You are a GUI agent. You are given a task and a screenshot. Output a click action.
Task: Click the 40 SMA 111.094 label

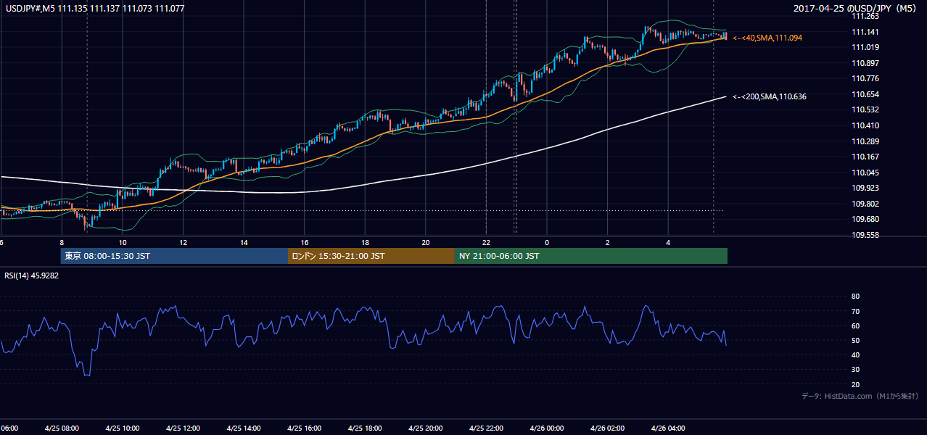tap(767, 38)
